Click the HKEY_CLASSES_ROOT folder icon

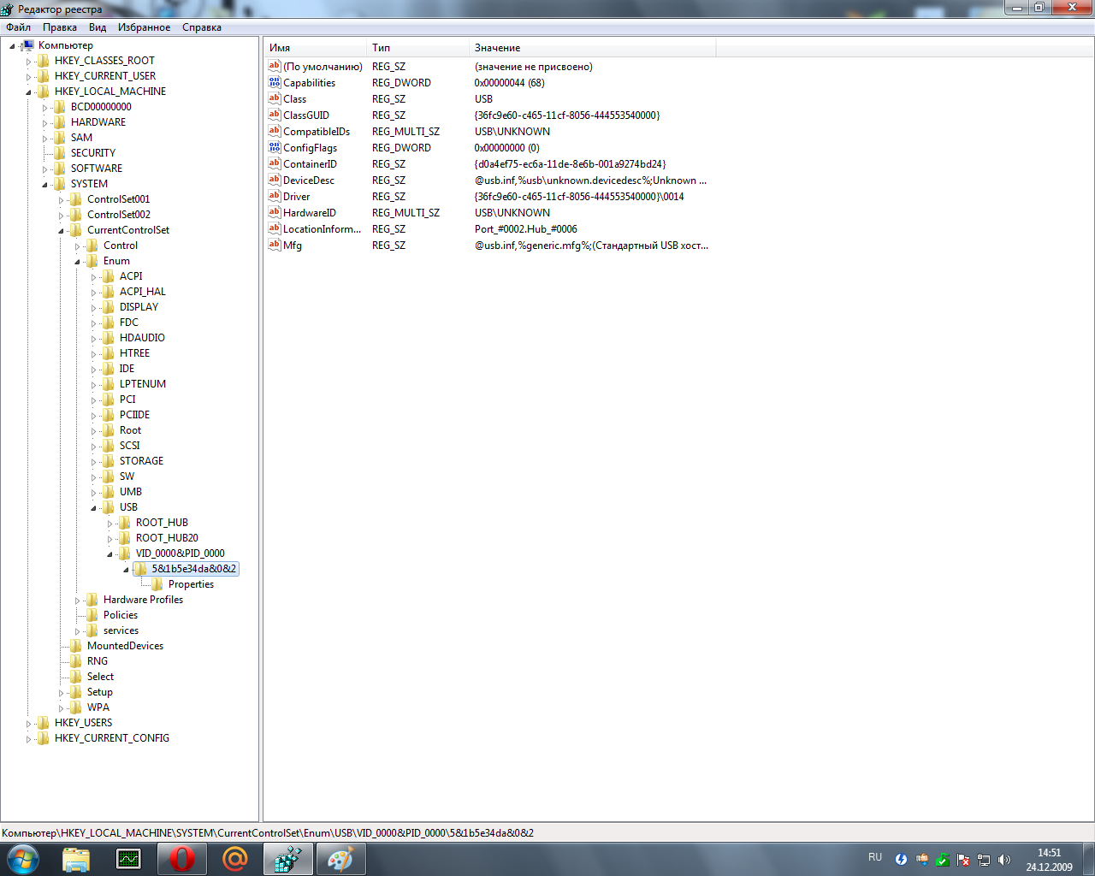click(43, 61)
